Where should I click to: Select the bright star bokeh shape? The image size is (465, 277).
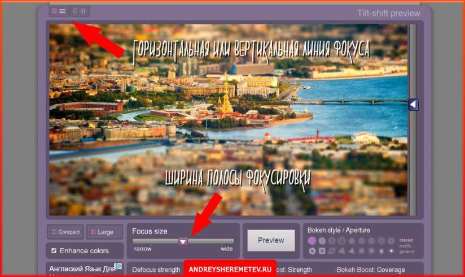pyautogui.click(x=391, y=250)
